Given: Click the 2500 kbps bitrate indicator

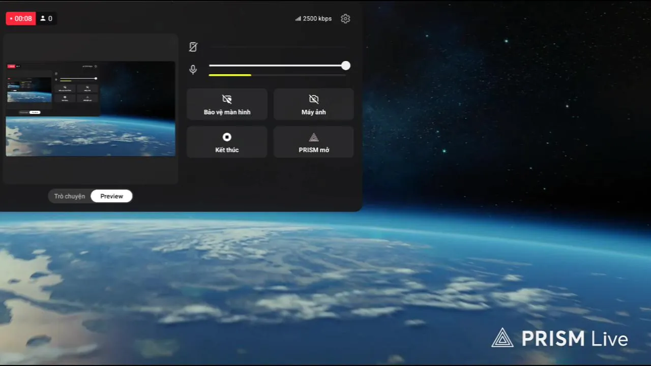Looking at the screenshot, I should tap(313, 19).
